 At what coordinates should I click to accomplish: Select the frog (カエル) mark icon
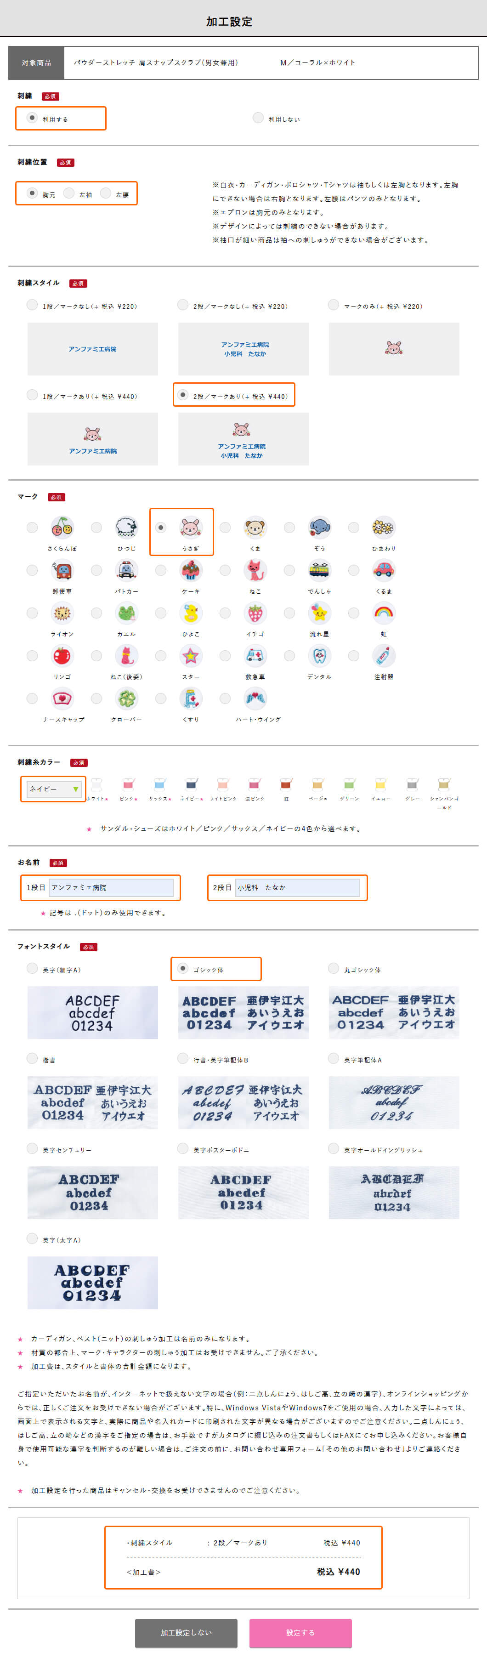point(127,613)
